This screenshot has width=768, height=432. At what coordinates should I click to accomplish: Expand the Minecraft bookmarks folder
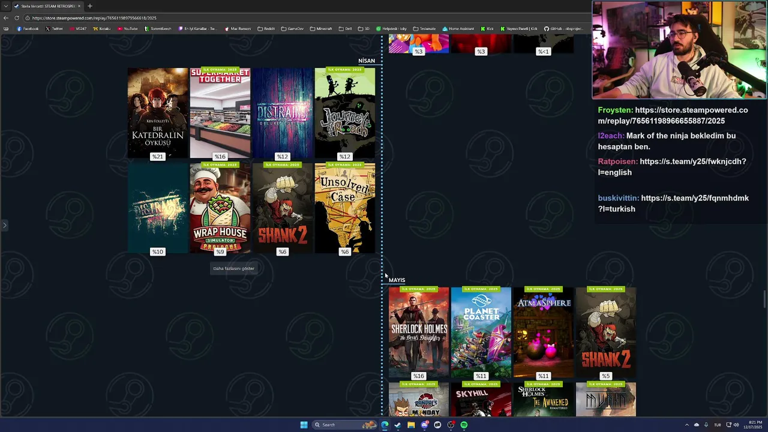tap(321, 29)
